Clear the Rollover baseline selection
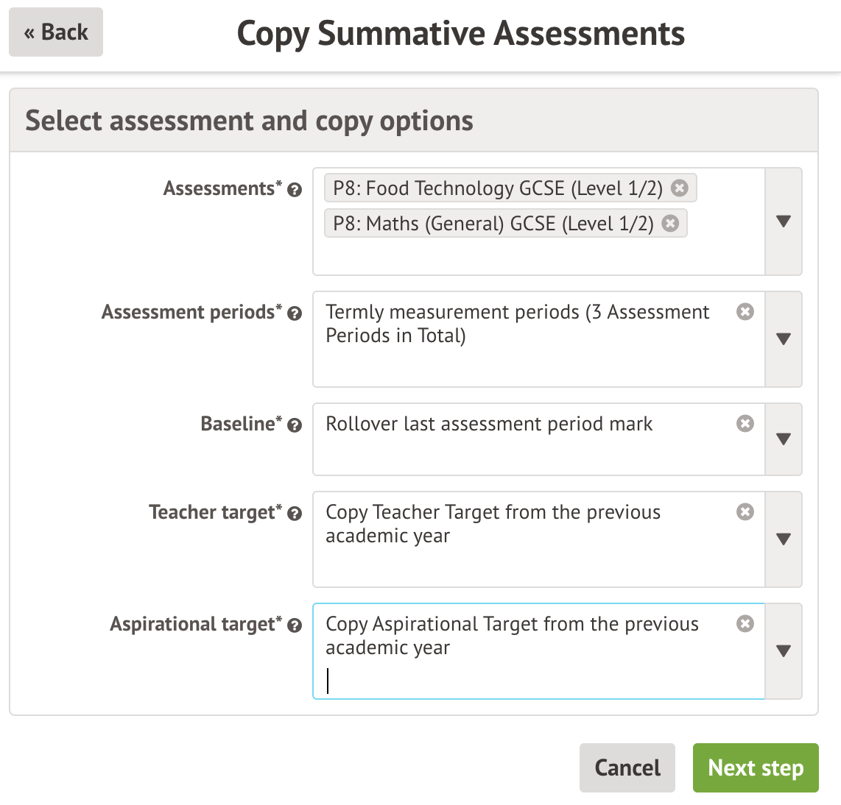Screen dimensions: 841x805 745,424
